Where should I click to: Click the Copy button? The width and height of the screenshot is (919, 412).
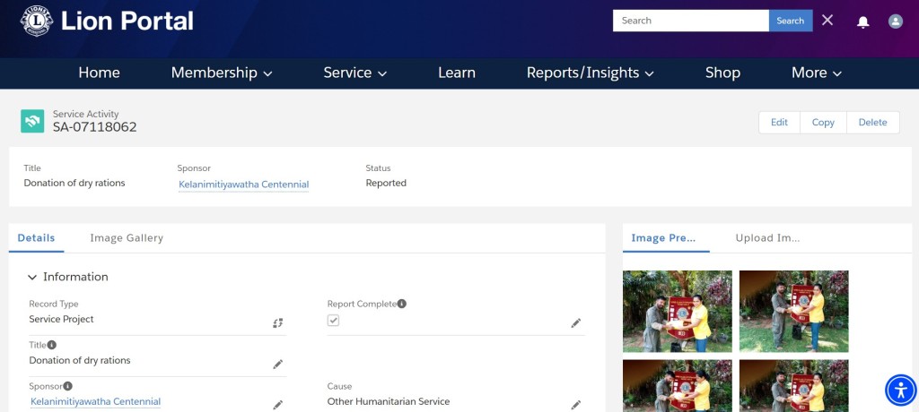point(823,123)
